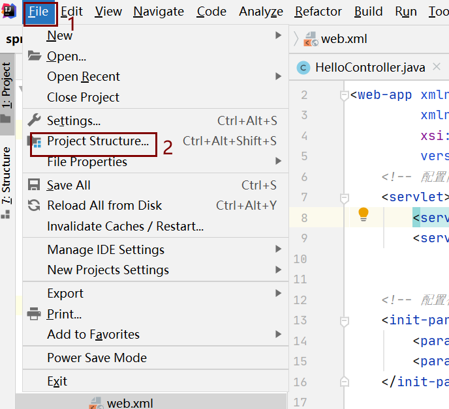Click the Reload All from Disk icon
The image size is (449, 409).
pyautogui.click(x=35, y=205)
